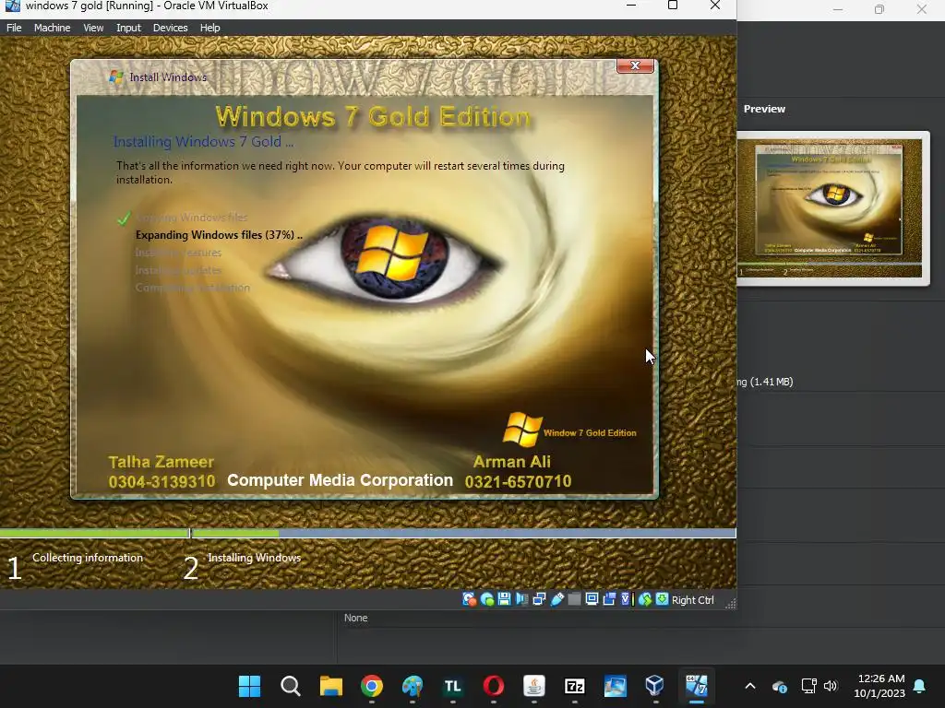Click the network adapters status icon
The width and height of the screenshot is (945, 708).
(539, 599)
